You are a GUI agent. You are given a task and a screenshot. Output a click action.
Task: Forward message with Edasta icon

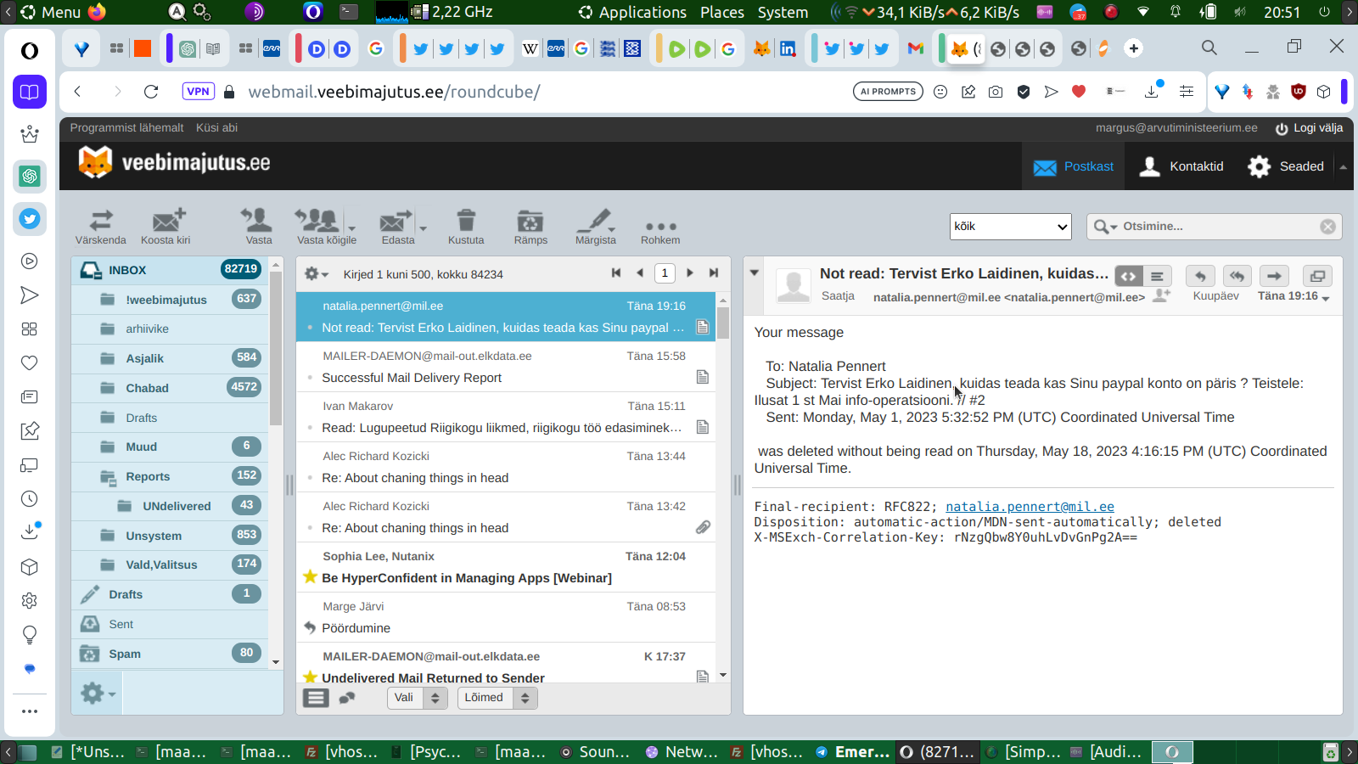[x=396, y=227]
